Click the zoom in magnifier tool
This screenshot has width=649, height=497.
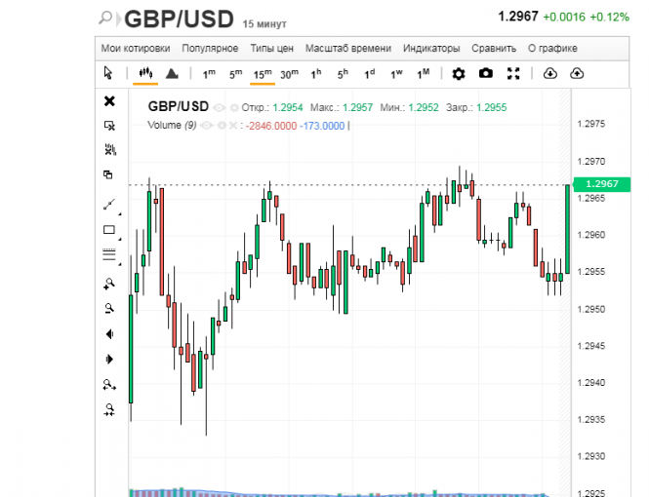pos(109,284)
